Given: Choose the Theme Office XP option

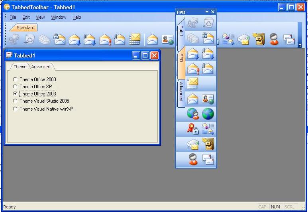Looking at the screenshot, I should pyautogui.click(x=15, y=87).
